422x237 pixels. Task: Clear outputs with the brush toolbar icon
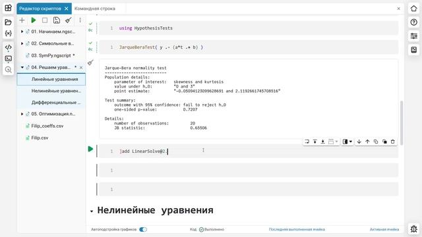69,20
